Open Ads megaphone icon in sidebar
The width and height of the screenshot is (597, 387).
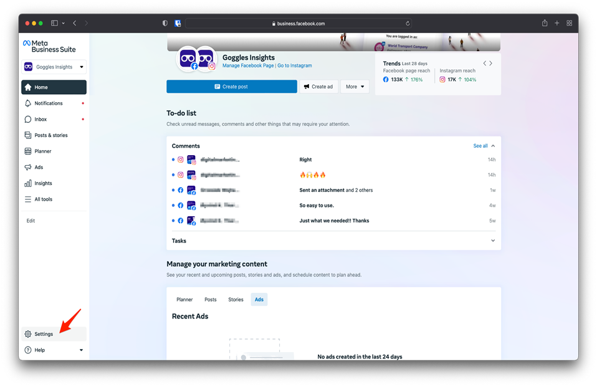(28, 167)
